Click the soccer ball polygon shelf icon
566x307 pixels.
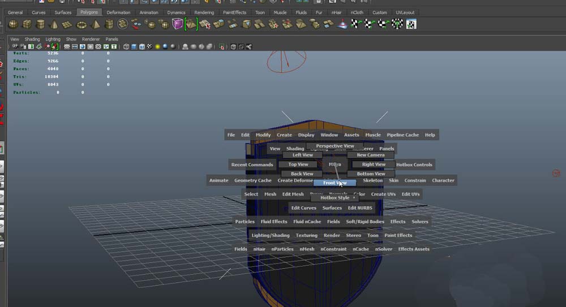pos(123,24)
